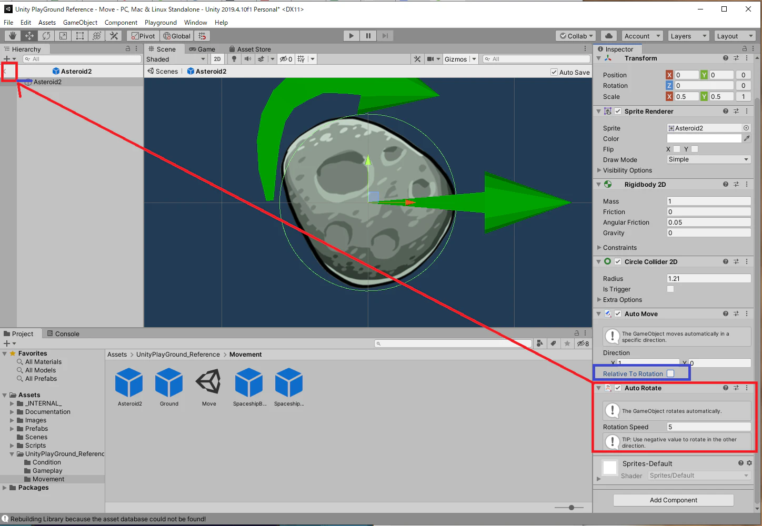Image resolution: width=762 pixels, height=526 pixels.
Task: Toggle scene lighting bulb icon
Action: [x=234, y=59]
